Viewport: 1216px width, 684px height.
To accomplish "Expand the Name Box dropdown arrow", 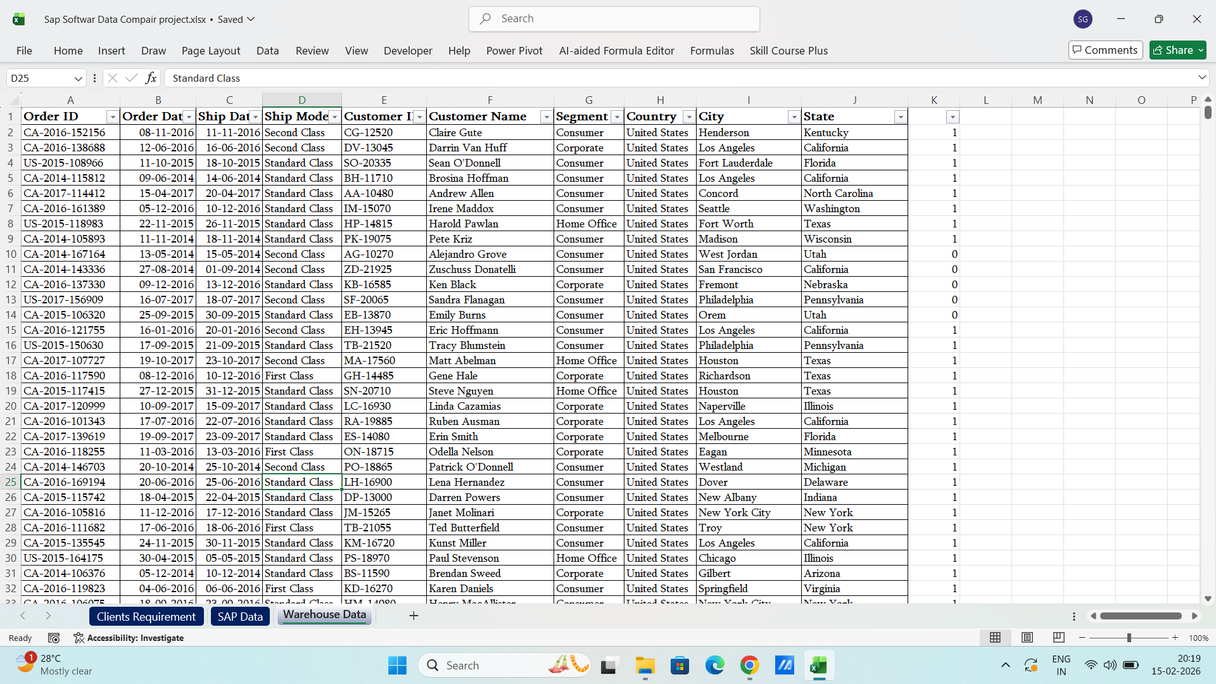I will coord(79,79).
